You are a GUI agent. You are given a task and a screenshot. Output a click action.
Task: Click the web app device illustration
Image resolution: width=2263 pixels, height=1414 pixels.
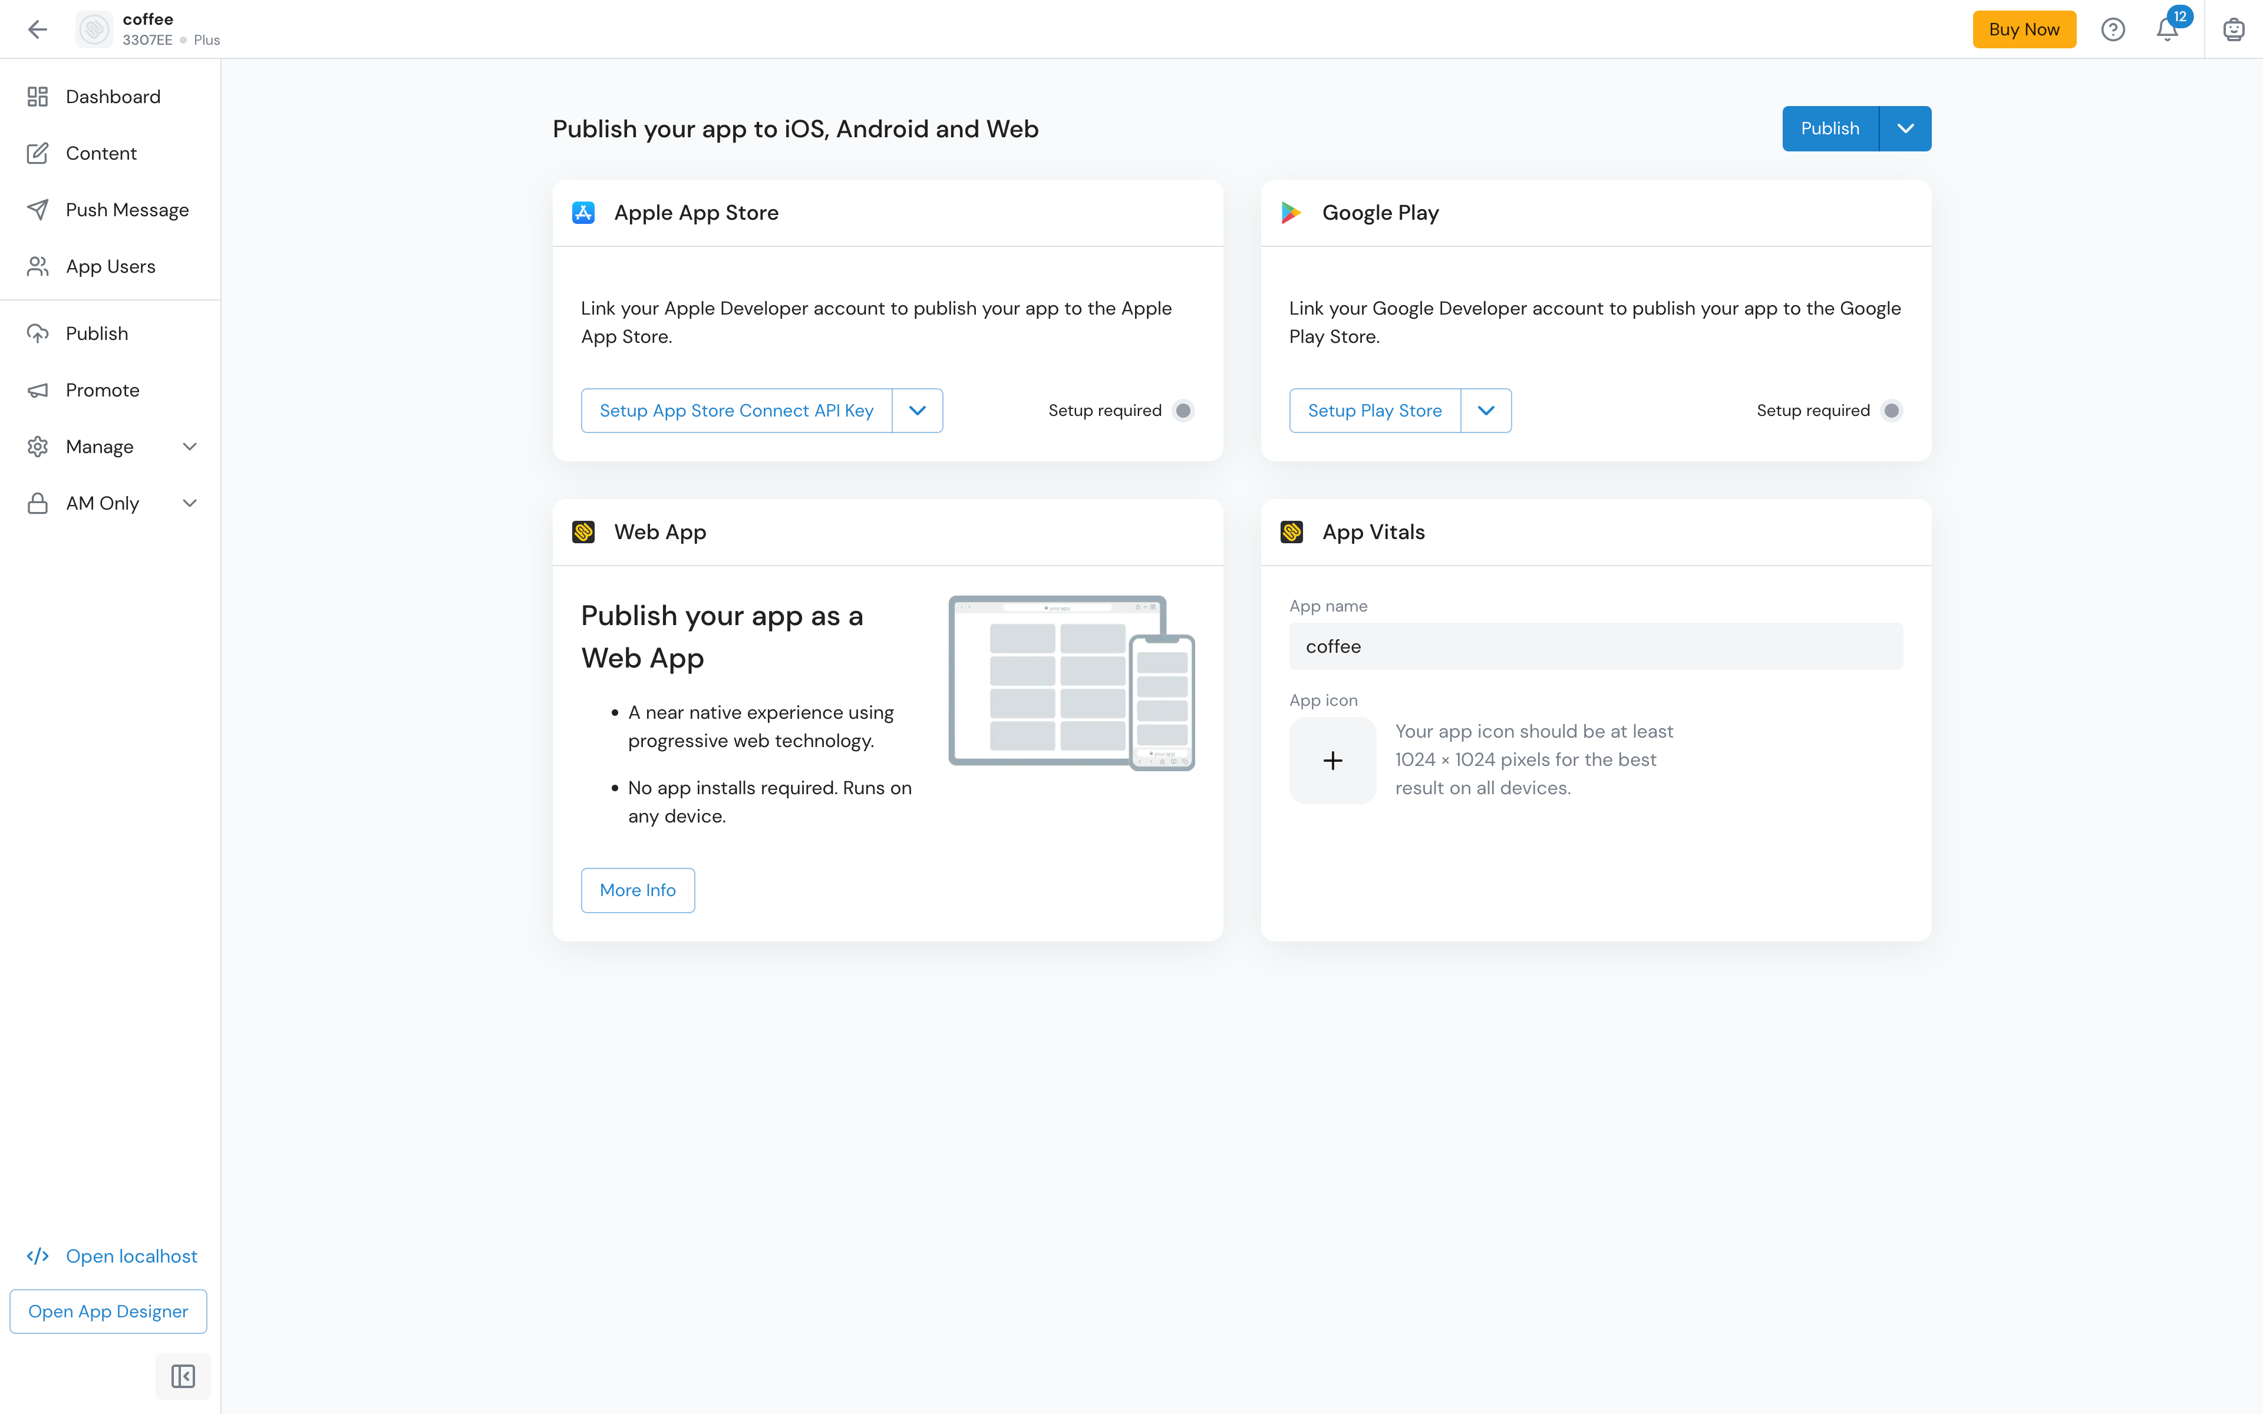[1071, 683]
